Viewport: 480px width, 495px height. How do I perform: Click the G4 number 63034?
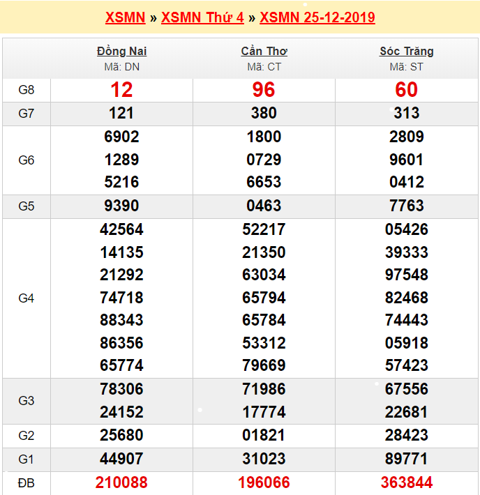[264, 275]
